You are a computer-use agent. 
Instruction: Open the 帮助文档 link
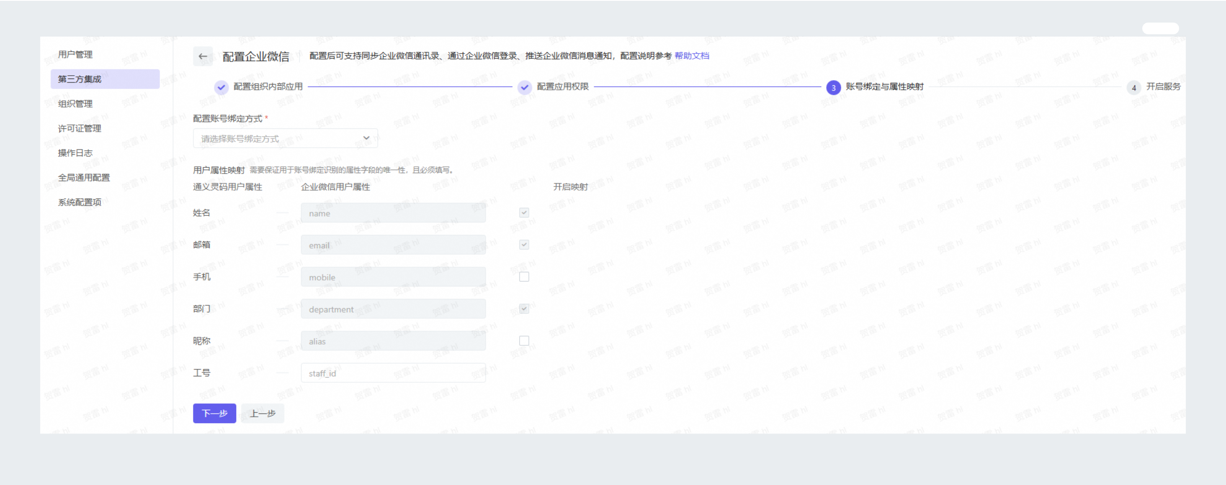[x=692, y=56]
